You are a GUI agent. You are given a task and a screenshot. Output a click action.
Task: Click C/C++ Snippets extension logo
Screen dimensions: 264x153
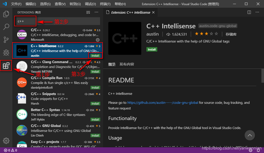22,98
